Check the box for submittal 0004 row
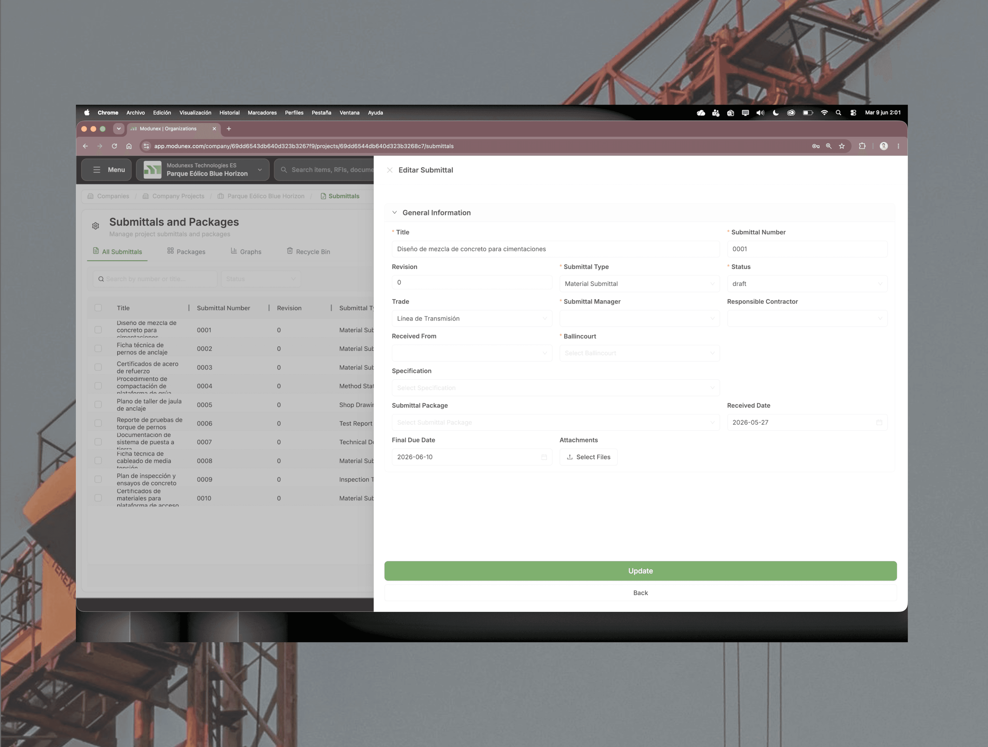The width and height of the screenshot is (988, 747). tap(98, 386)
